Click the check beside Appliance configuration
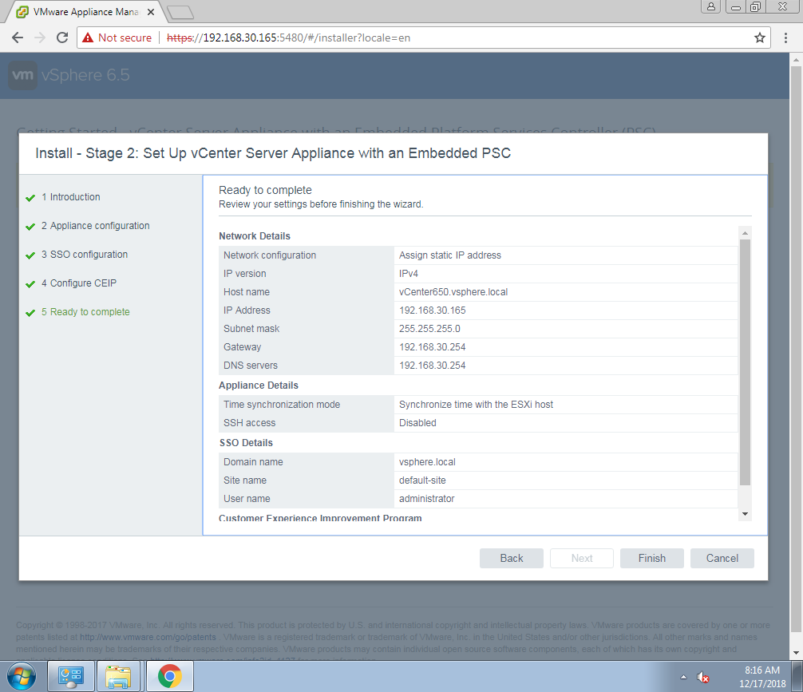 click(30, 227)
